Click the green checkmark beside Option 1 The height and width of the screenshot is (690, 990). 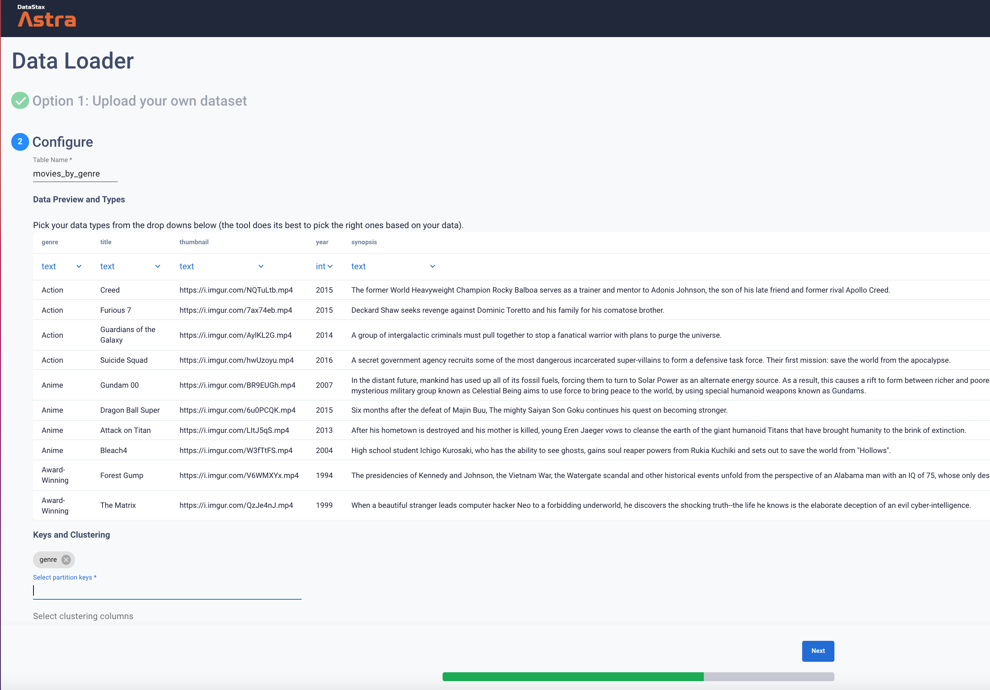(20, 100)
